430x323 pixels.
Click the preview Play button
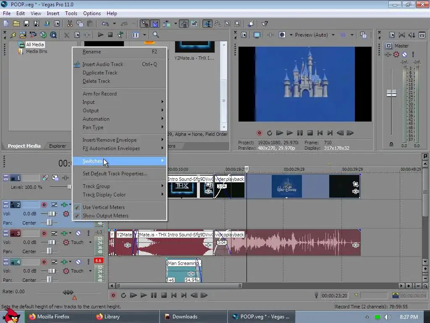290,133
